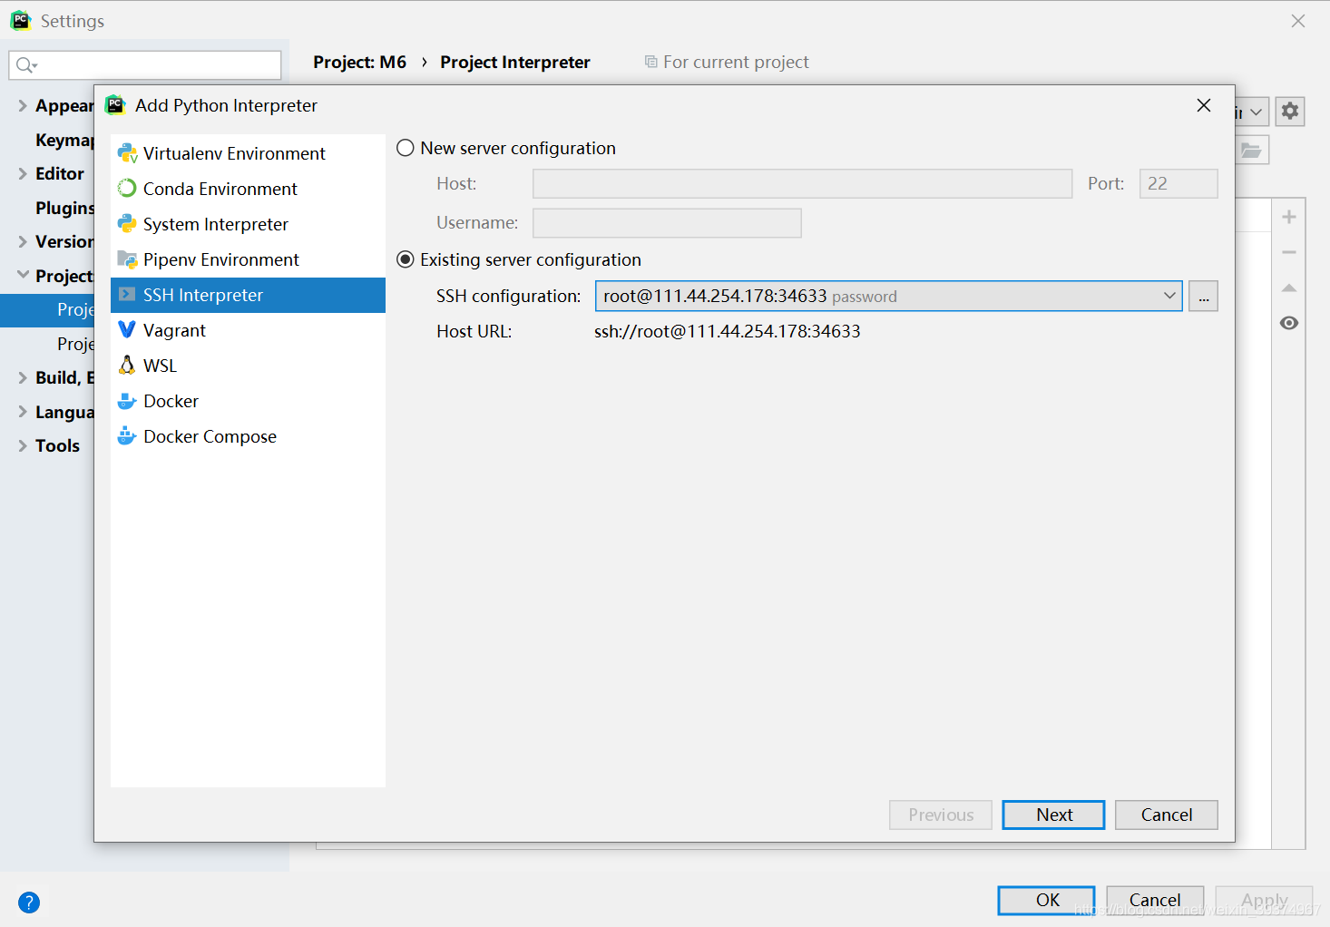Click Apply in Settings window
This screenshot has width=1330, height=927.
(1264, 900)
